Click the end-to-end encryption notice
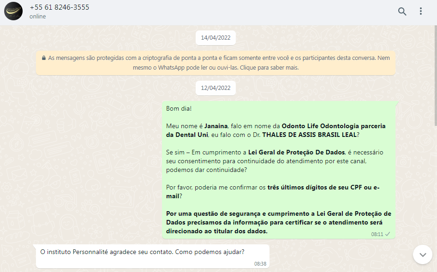 click(216, 63)
